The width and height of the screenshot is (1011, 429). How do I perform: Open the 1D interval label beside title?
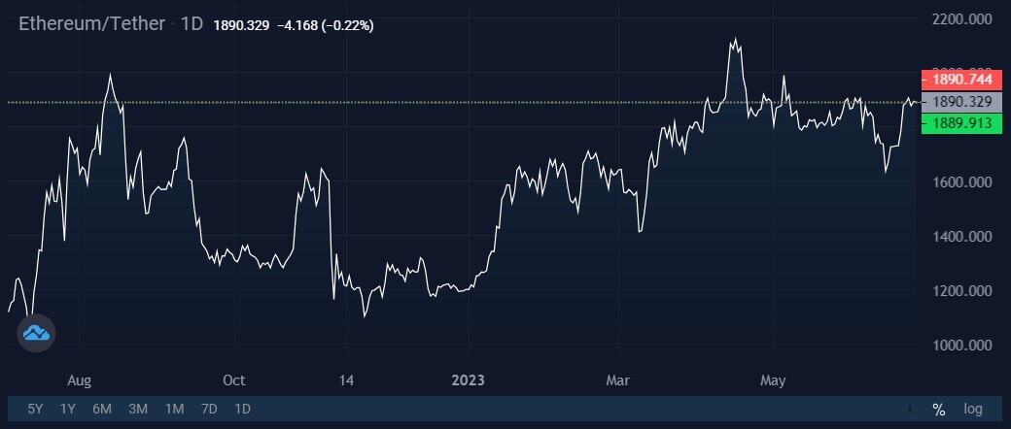coord(192,24)
